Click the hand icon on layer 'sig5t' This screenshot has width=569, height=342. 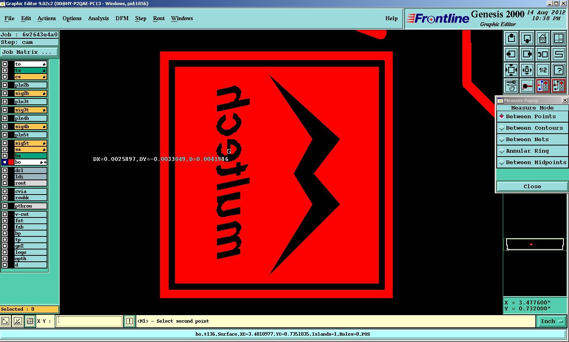44,143
